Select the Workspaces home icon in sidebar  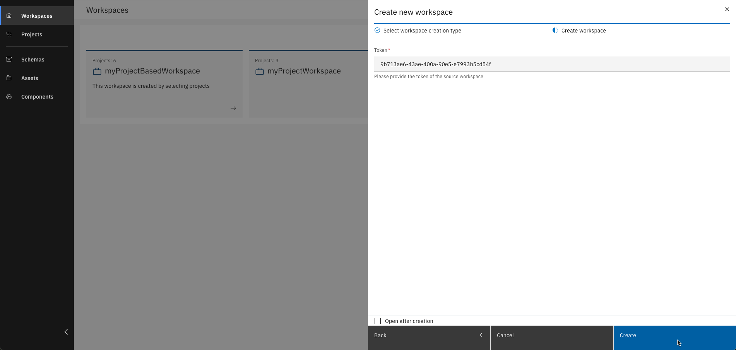click(9, 15)
